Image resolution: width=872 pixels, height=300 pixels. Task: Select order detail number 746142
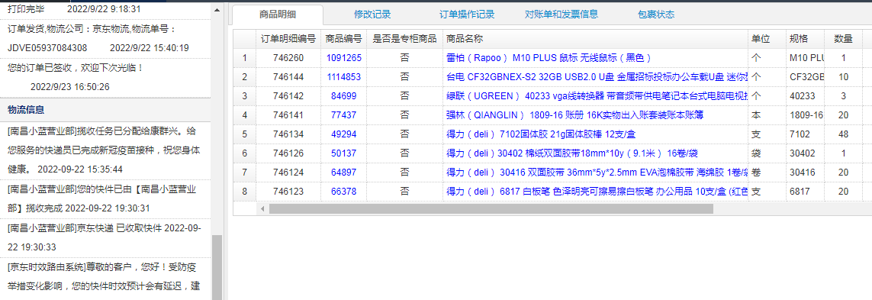point(288,96)
